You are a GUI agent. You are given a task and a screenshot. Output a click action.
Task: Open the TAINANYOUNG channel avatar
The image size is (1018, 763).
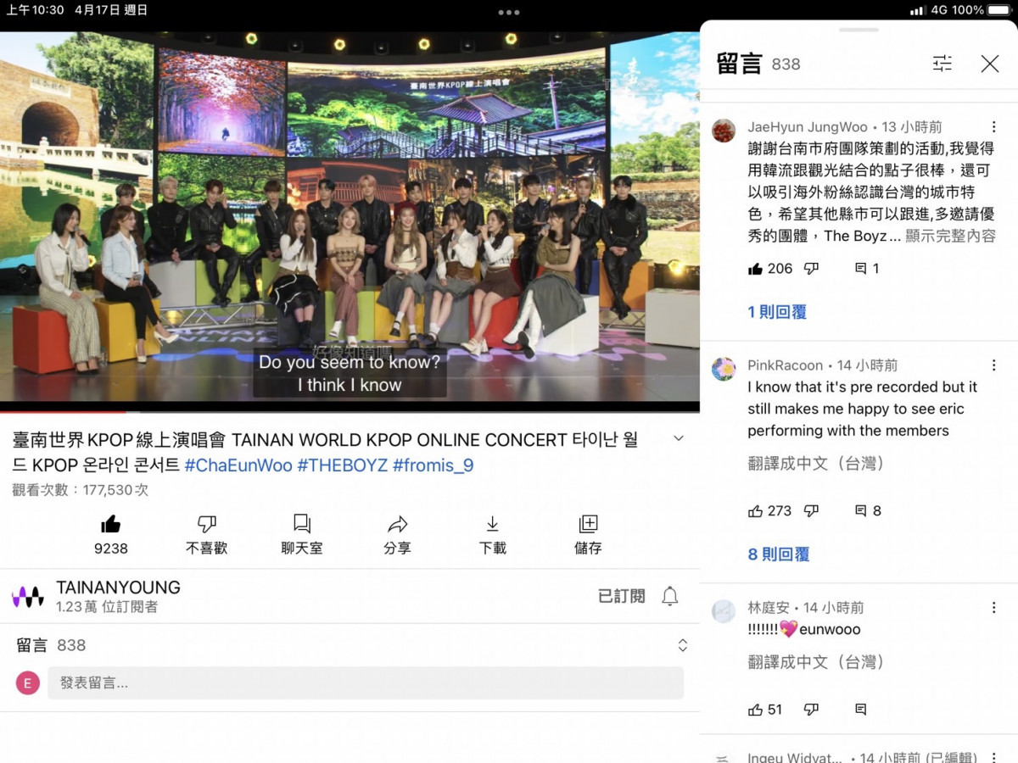(28, 597)
